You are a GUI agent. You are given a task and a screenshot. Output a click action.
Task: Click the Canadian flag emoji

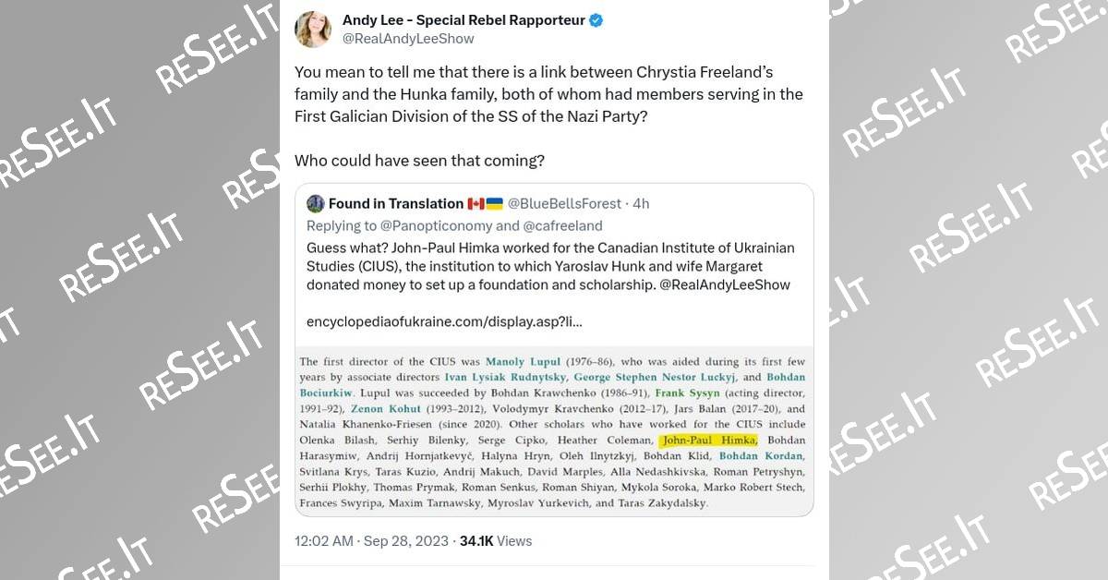point(476,204)
